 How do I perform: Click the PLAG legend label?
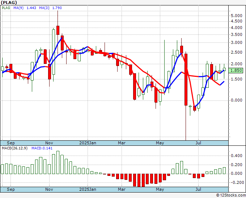pyautogui.click(x=6, y=8)
